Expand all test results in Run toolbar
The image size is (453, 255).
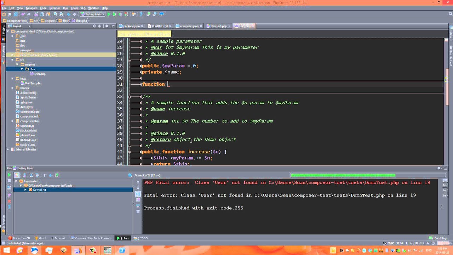click(31, 175)
